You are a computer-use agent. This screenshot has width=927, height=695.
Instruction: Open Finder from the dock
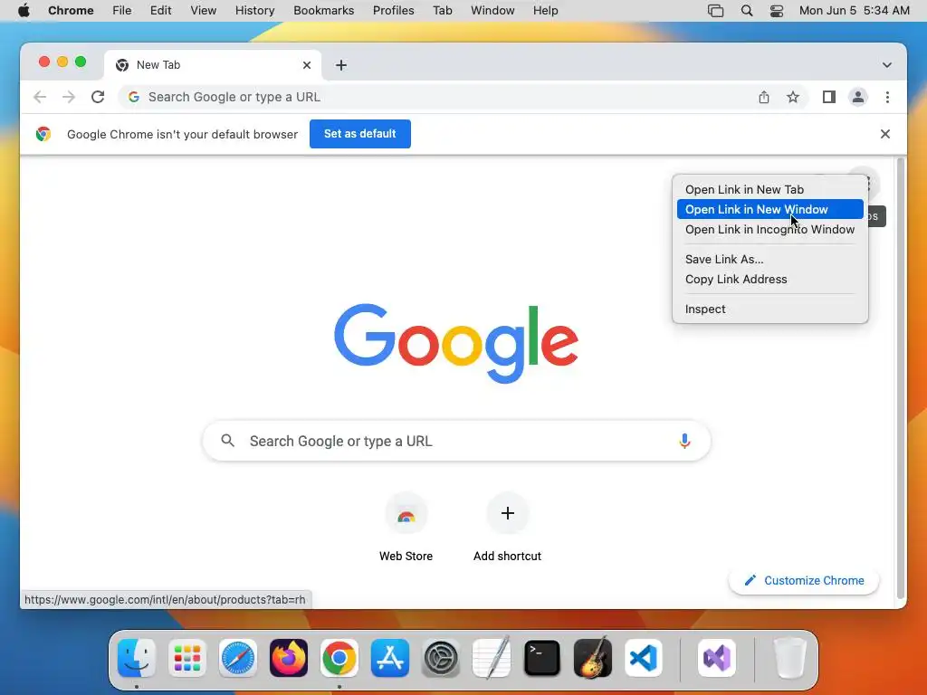tap(137, 658)
